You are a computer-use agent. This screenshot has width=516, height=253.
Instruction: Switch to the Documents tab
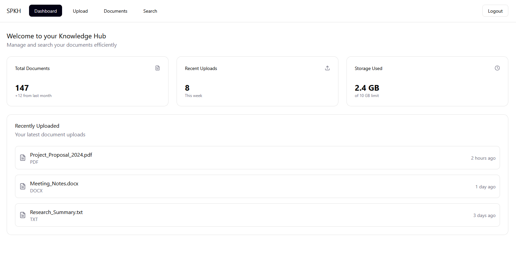(115, 11)
